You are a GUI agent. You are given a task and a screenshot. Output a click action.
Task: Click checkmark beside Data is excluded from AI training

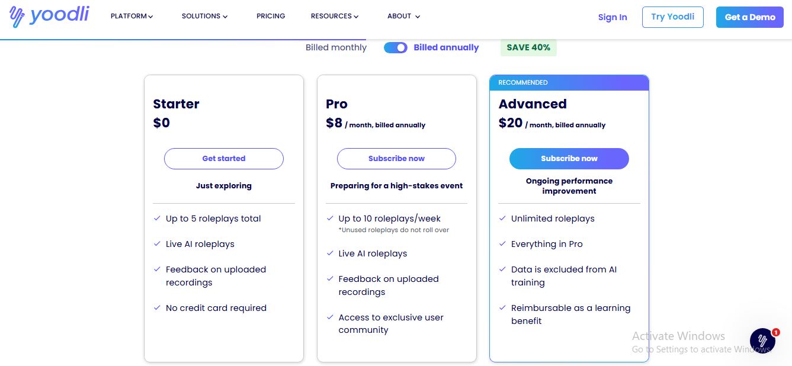point(502,269)
